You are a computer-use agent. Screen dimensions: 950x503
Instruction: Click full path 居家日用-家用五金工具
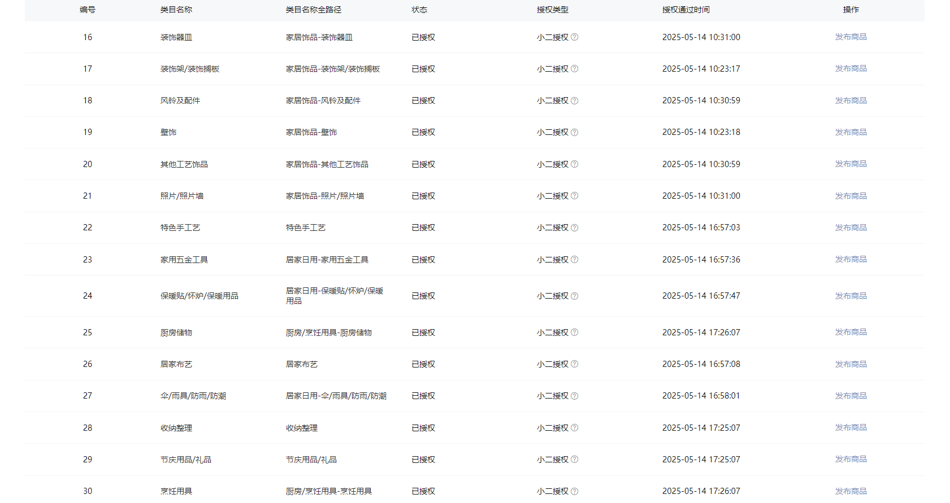click(327, 260)
